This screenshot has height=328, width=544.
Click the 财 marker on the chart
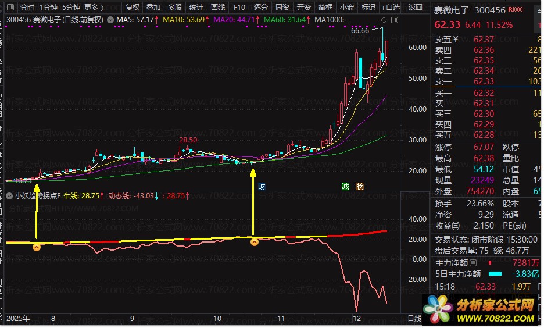(262, 186)
